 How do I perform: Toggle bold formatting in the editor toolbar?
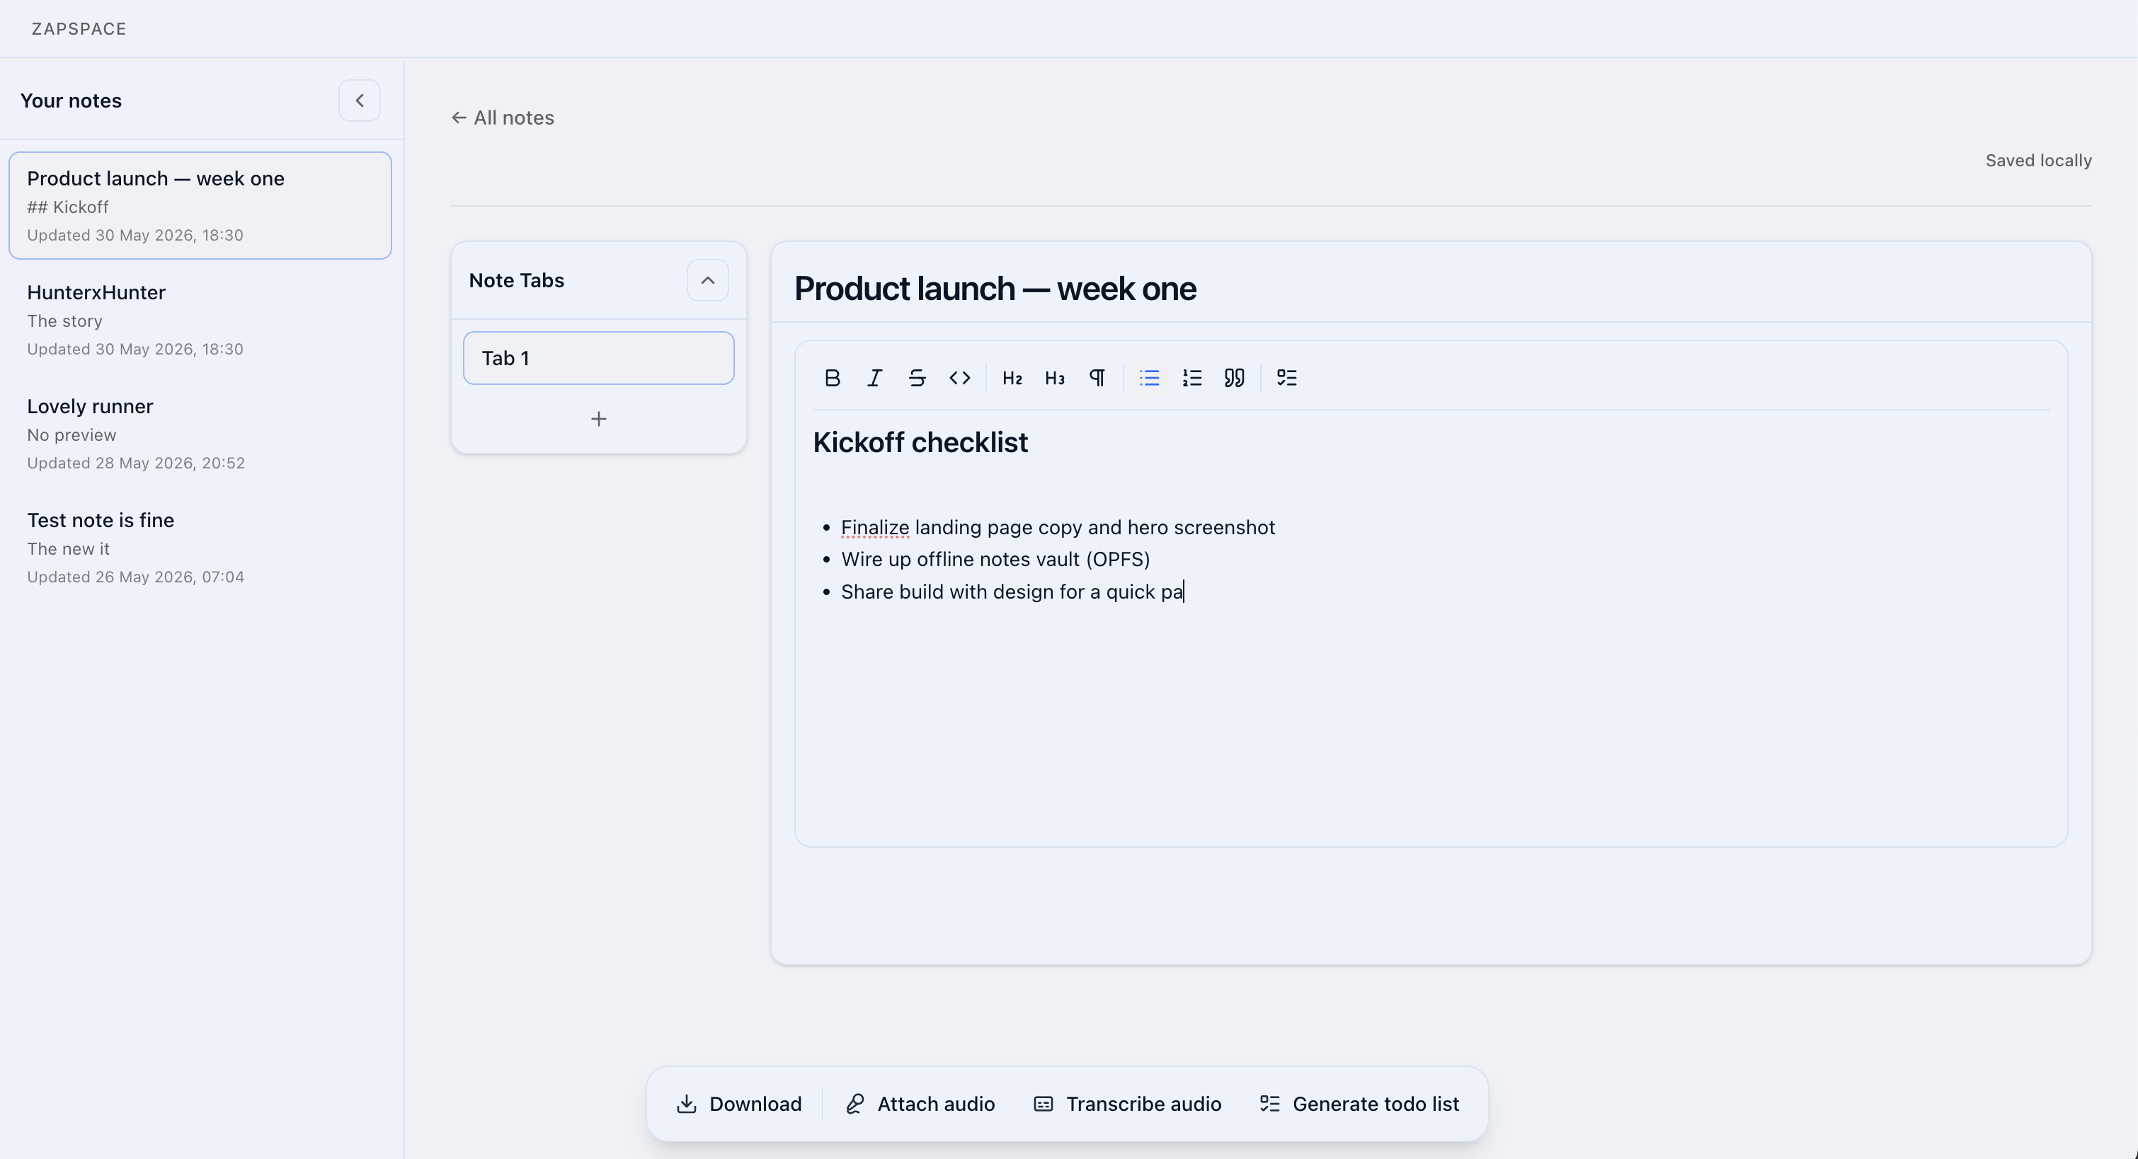[832, 379]
